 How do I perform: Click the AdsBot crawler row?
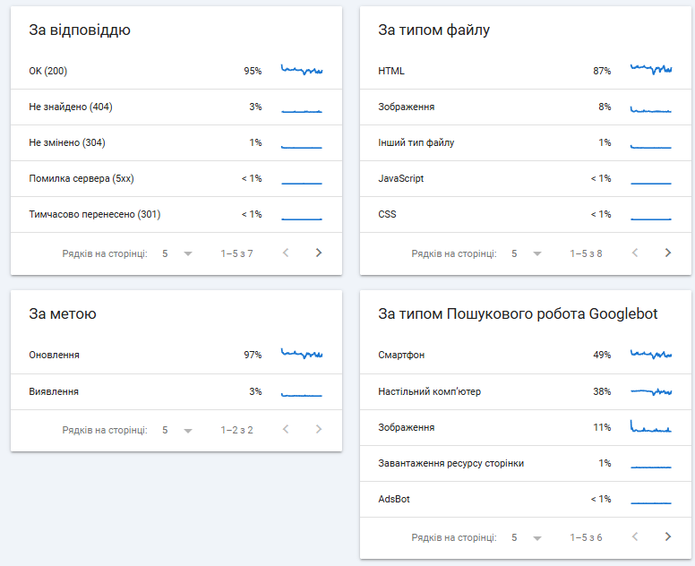pyautogui.click(x=525, y=499)
